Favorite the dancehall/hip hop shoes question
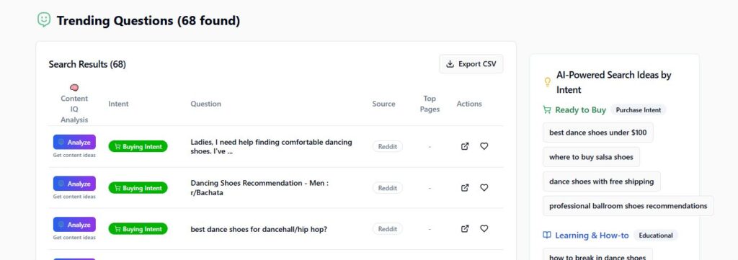The image size is (738, 260). [x=484, y=228]
